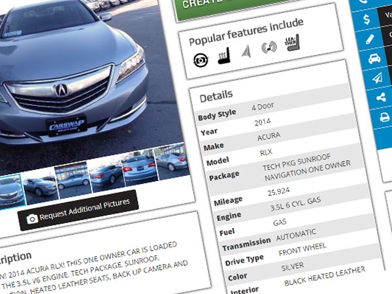Select the fourth rear-quarter thumbnail
This screenshot has width=392, height=294.
[x=106, y=174]
